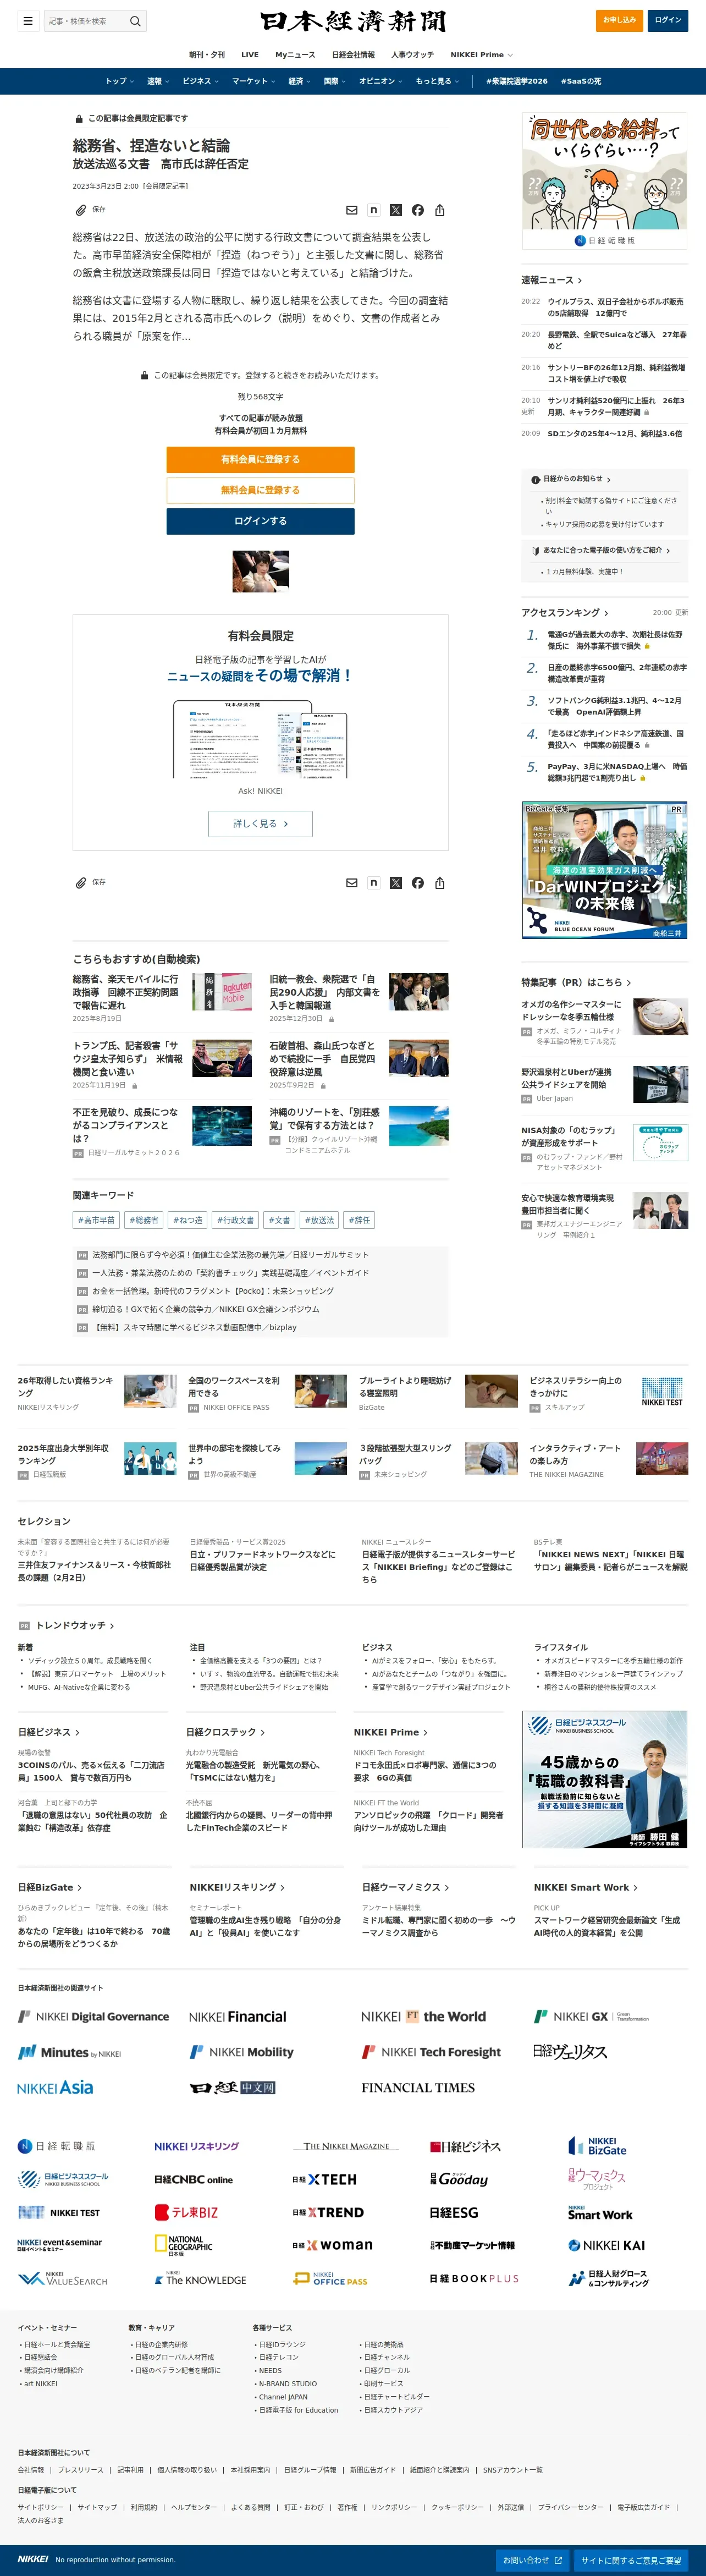Open the 日経 xTECH logo link
The height and width of the screenshot is (2576, 706).
pyautogui.click(x=324, y=2179)
